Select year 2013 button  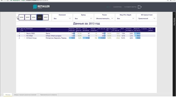(x=40, y=17)
